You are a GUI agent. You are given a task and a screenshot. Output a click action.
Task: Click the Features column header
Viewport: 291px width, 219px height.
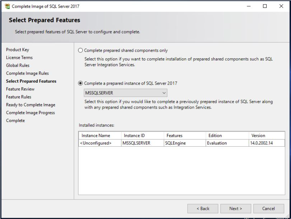point(185,135)
